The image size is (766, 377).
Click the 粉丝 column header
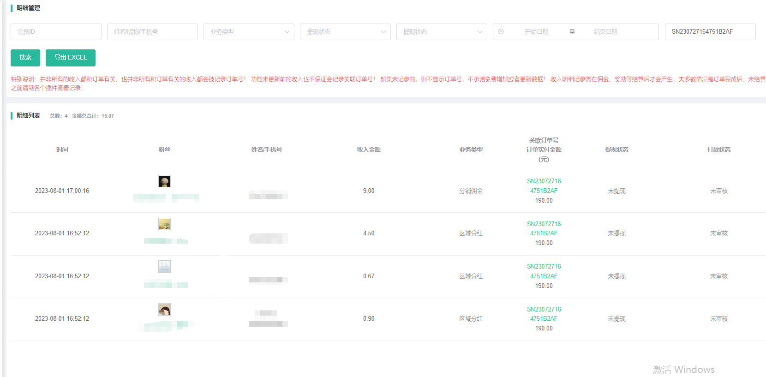coord(164,150)
